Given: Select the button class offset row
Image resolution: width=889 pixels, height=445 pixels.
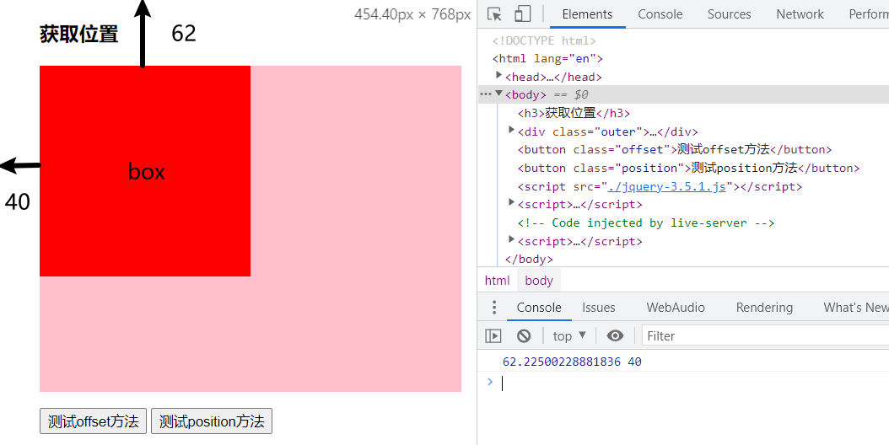Looking at the screenshot, I should (675, 150).
